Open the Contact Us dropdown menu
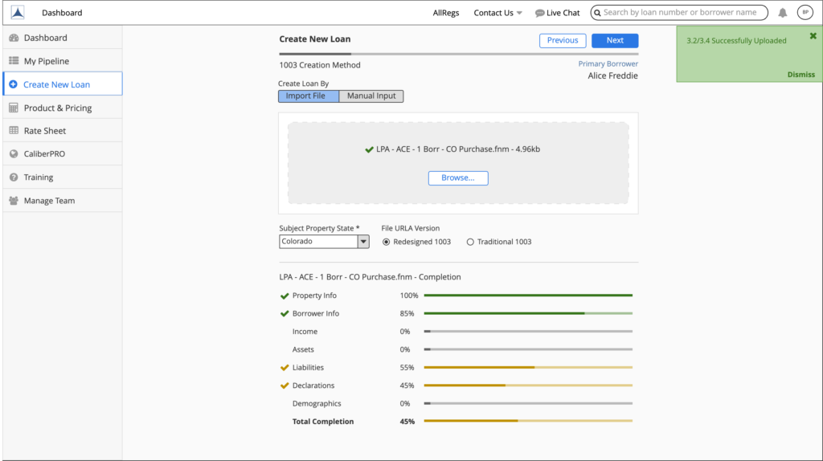This screenshot has width=823, height=461. [497, 13]
